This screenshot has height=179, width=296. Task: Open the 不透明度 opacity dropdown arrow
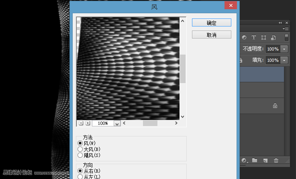coord(285,49)
